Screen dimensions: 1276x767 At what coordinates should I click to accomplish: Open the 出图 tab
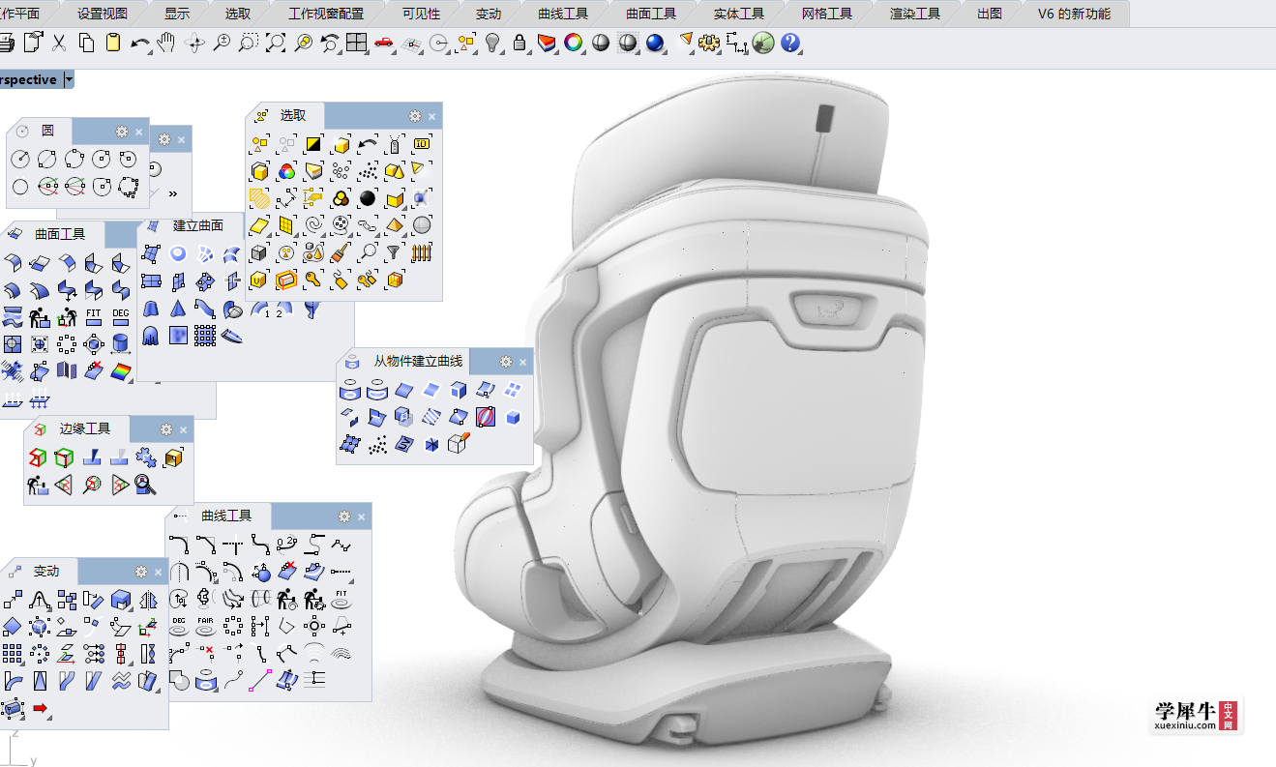(x=989, y=14)
